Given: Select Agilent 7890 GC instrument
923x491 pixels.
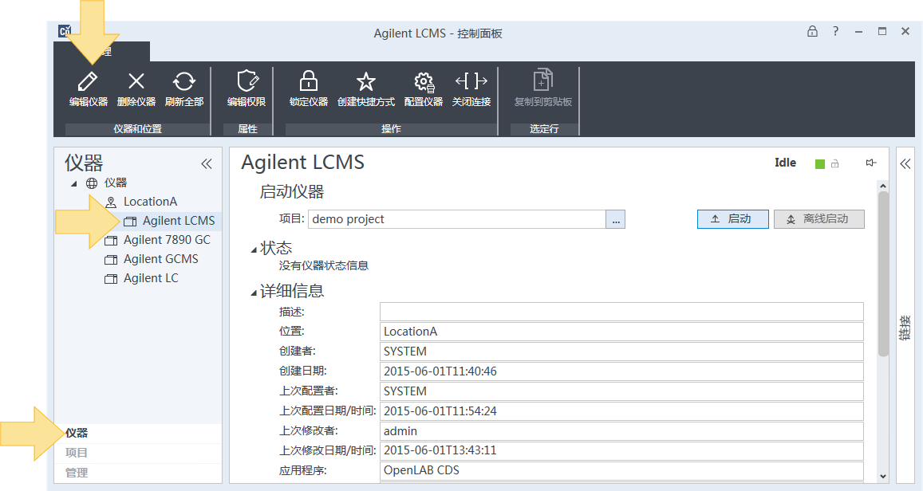Looking at the screenshot, I should [167, 240].
